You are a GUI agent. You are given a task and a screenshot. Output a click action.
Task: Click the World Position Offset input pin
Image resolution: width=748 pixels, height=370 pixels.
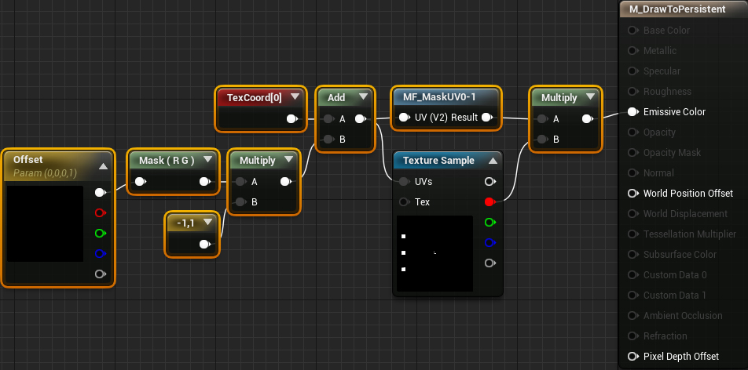[633, 194]
